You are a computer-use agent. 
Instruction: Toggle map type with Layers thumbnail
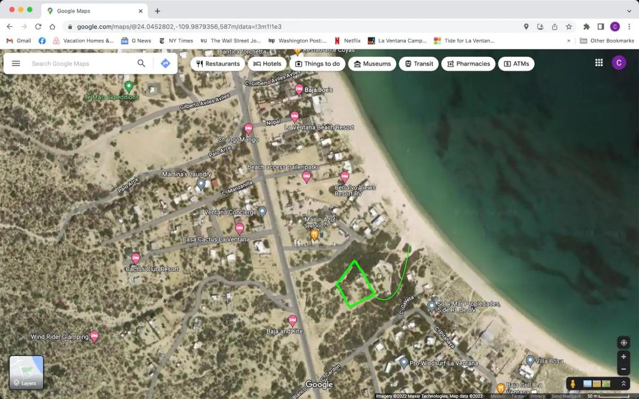[x=26, y=372]
